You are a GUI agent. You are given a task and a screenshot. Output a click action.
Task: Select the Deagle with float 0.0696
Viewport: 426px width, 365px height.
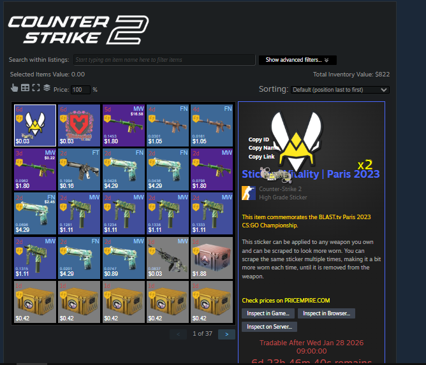(35, 213)
